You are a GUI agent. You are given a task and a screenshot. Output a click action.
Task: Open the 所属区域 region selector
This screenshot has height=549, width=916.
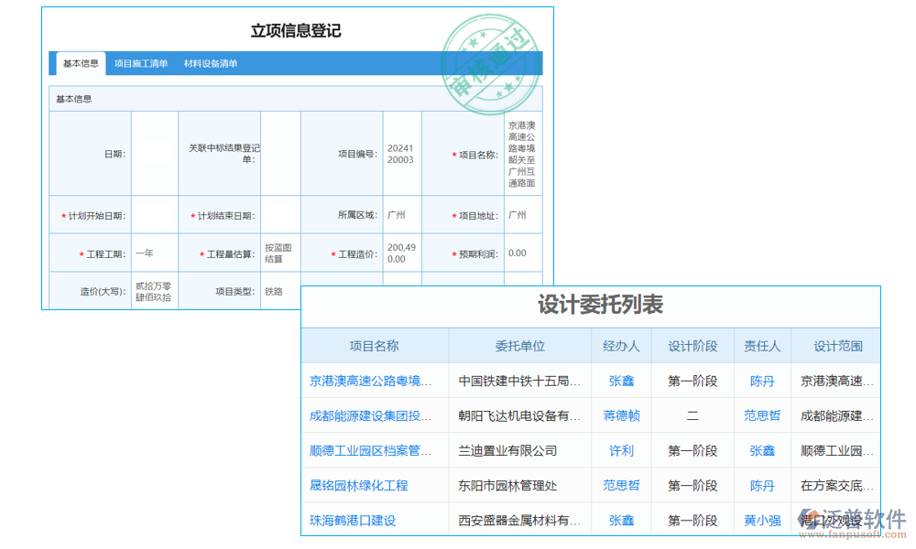[400, 214]
